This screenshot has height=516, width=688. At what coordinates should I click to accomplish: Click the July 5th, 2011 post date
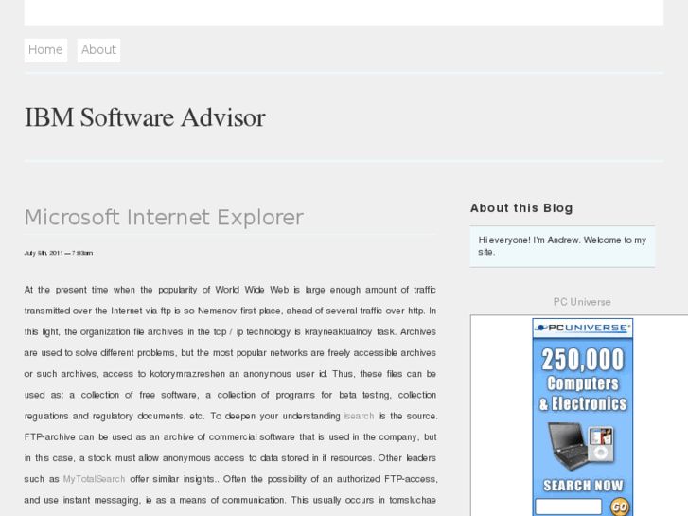pos(59,253)
